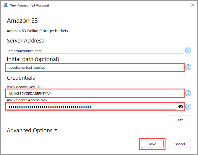Viewport: 198px width, 155px height.
Task: Click the AWS Secret Access Key field
Action: click(92, 107)
